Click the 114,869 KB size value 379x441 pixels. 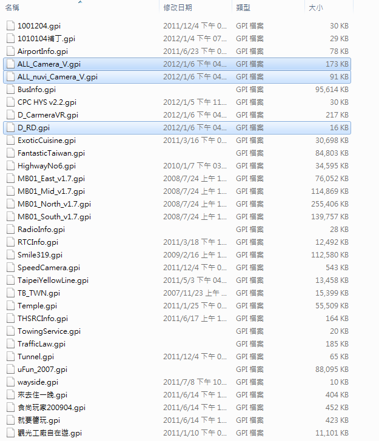[x=330, y=191]
